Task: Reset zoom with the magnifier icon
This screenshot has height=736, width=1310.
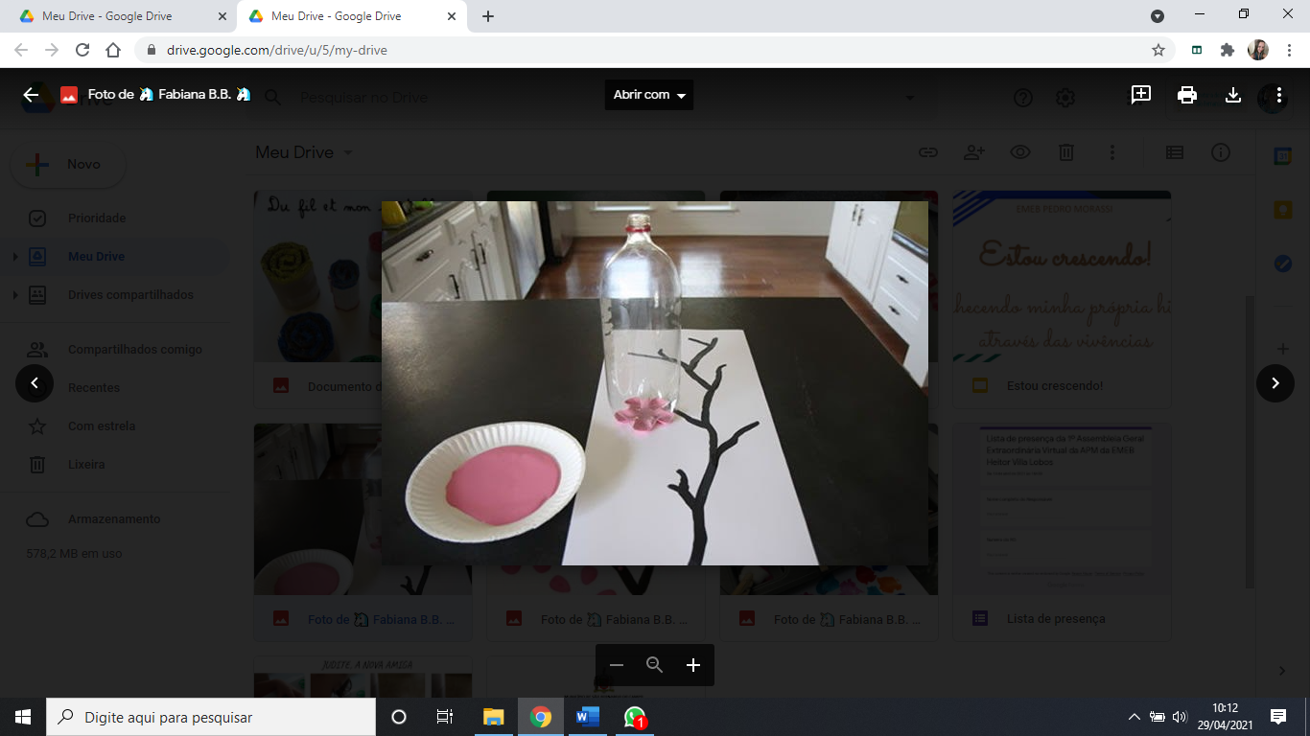Action: pyautogui.click(x=655, y=665)
